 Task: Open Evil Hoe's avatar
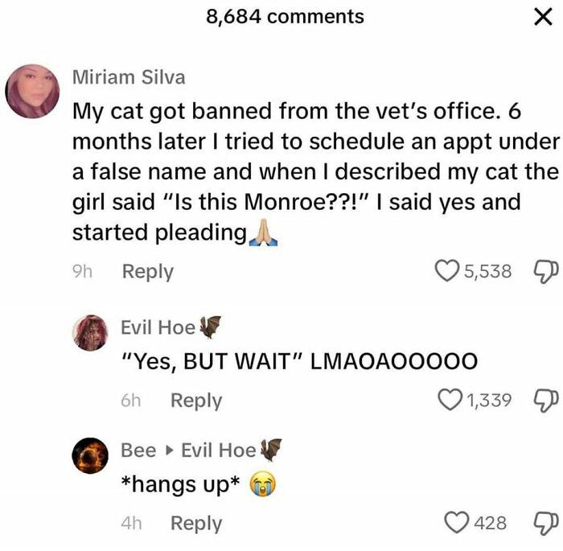tap(90, 333)
